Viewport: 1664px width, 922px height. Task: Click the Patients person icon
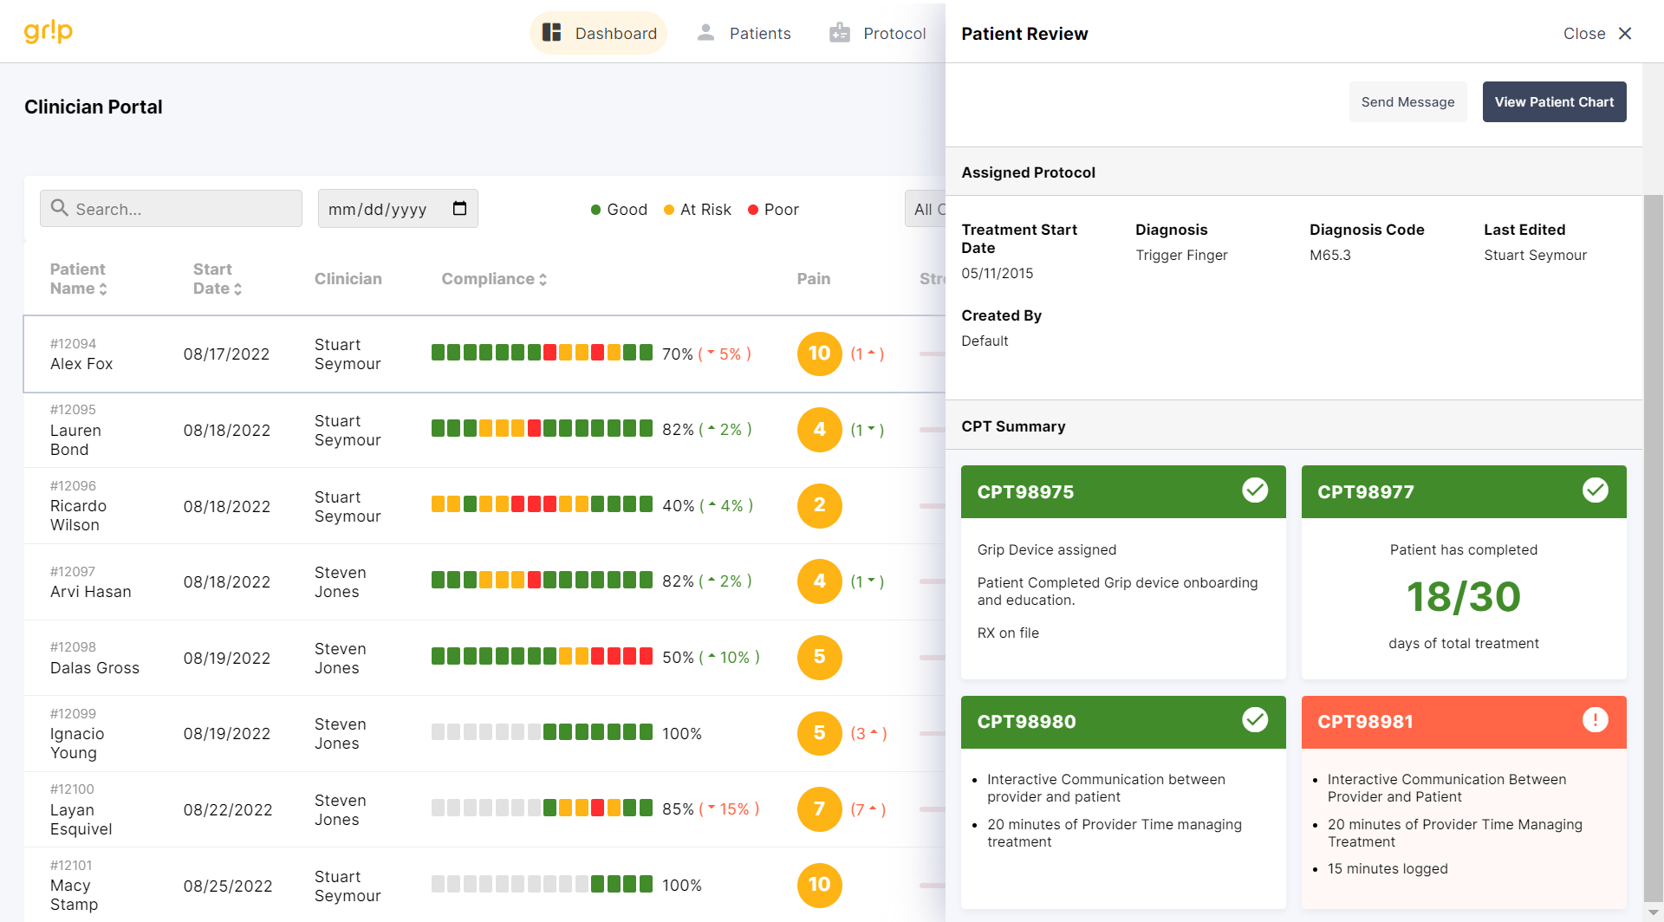click(x=706, y=33)
